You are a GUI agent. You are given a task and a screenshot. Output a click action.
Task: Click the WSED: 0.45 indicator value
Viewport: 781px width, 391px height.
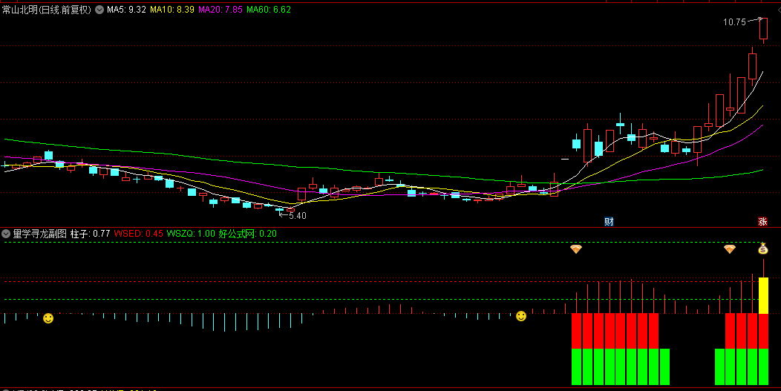pos(139,234)
